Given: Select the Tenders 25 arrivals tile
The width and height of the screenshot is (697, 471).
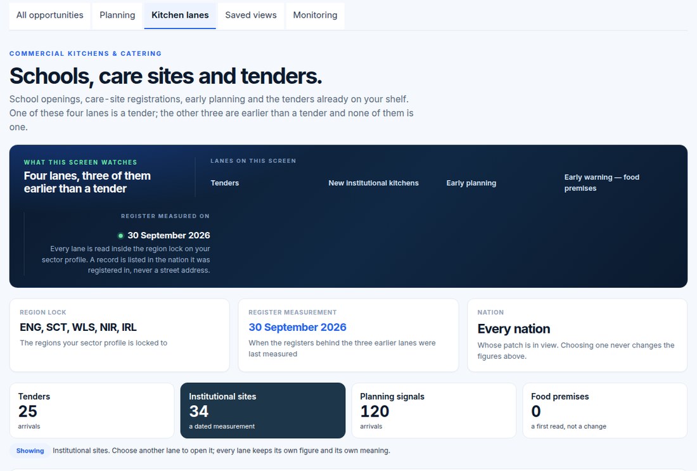Looking at the screenshot, I should (x=92, y=411).
